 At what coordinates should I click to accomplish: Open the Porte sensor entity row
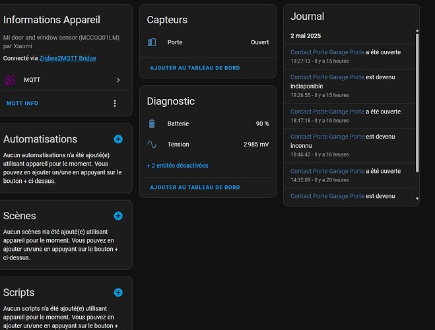[208, 42]
